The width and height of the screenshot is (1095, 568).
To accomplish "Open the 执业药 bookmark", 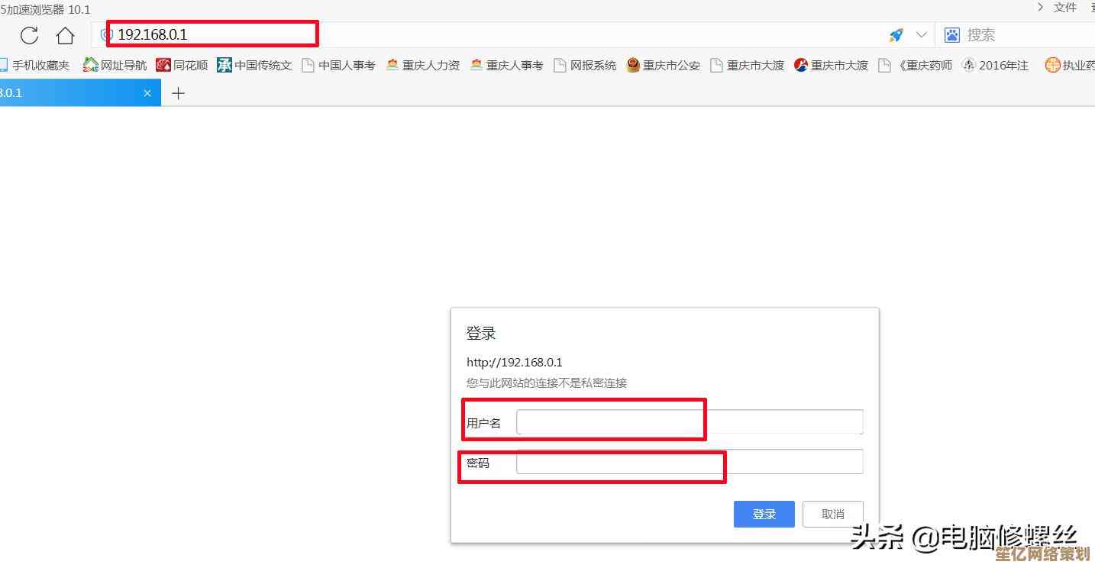I will 1069,66.
